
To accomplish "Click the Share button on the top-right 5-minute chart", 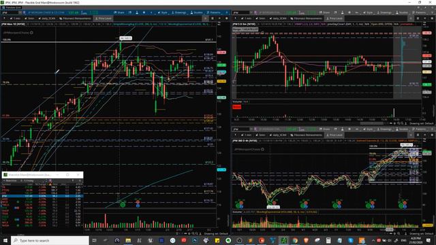I will point(324,12).
